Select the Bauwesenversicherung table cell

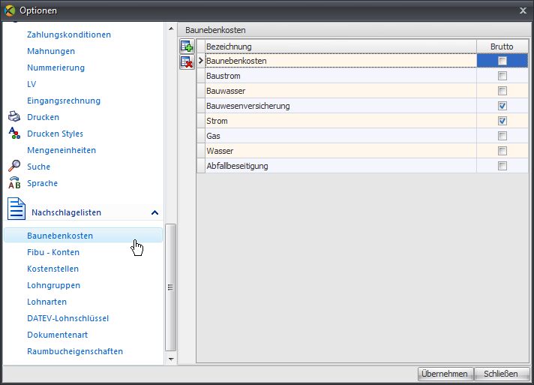tap(340, 106)
